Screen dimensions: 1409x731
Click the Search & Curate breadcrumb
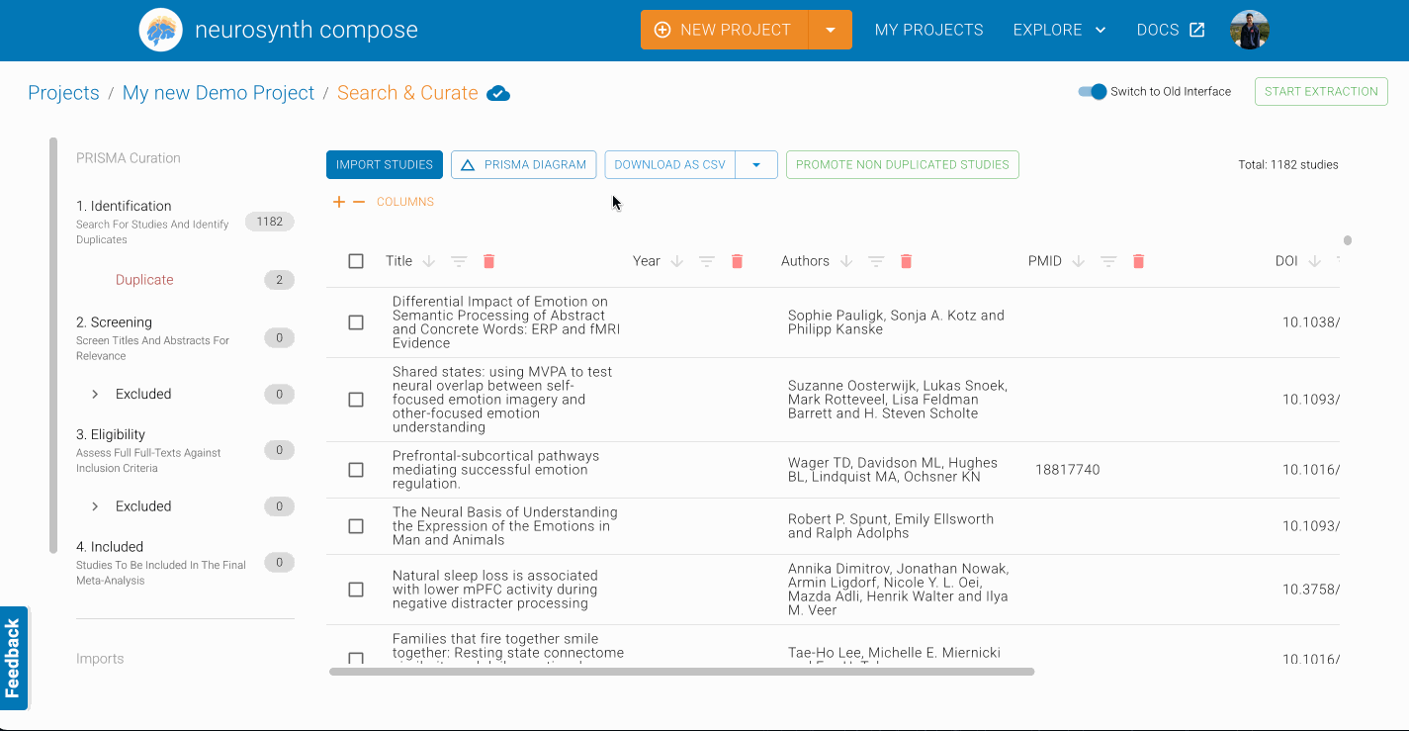tap(407, 93)
